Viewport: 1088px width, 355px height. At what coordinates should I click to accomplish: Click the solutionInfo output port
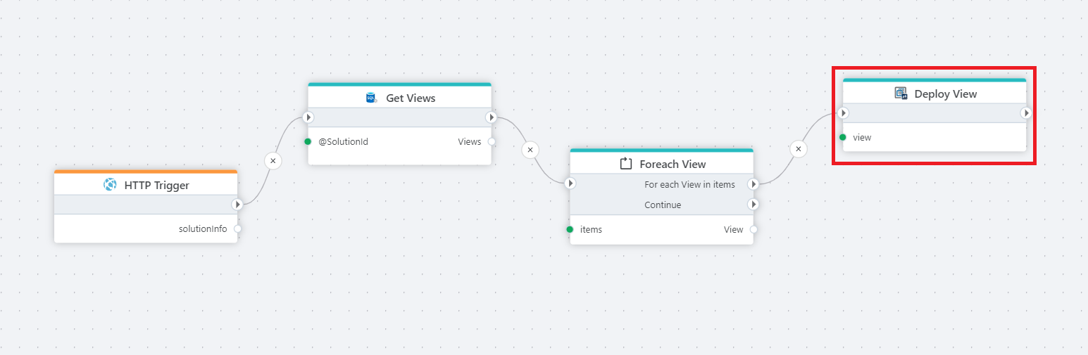(x=237, y=228)
